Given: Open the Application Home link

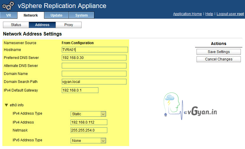Looking at the screenshot, I should pyautogui.click(x=187, y=14).
